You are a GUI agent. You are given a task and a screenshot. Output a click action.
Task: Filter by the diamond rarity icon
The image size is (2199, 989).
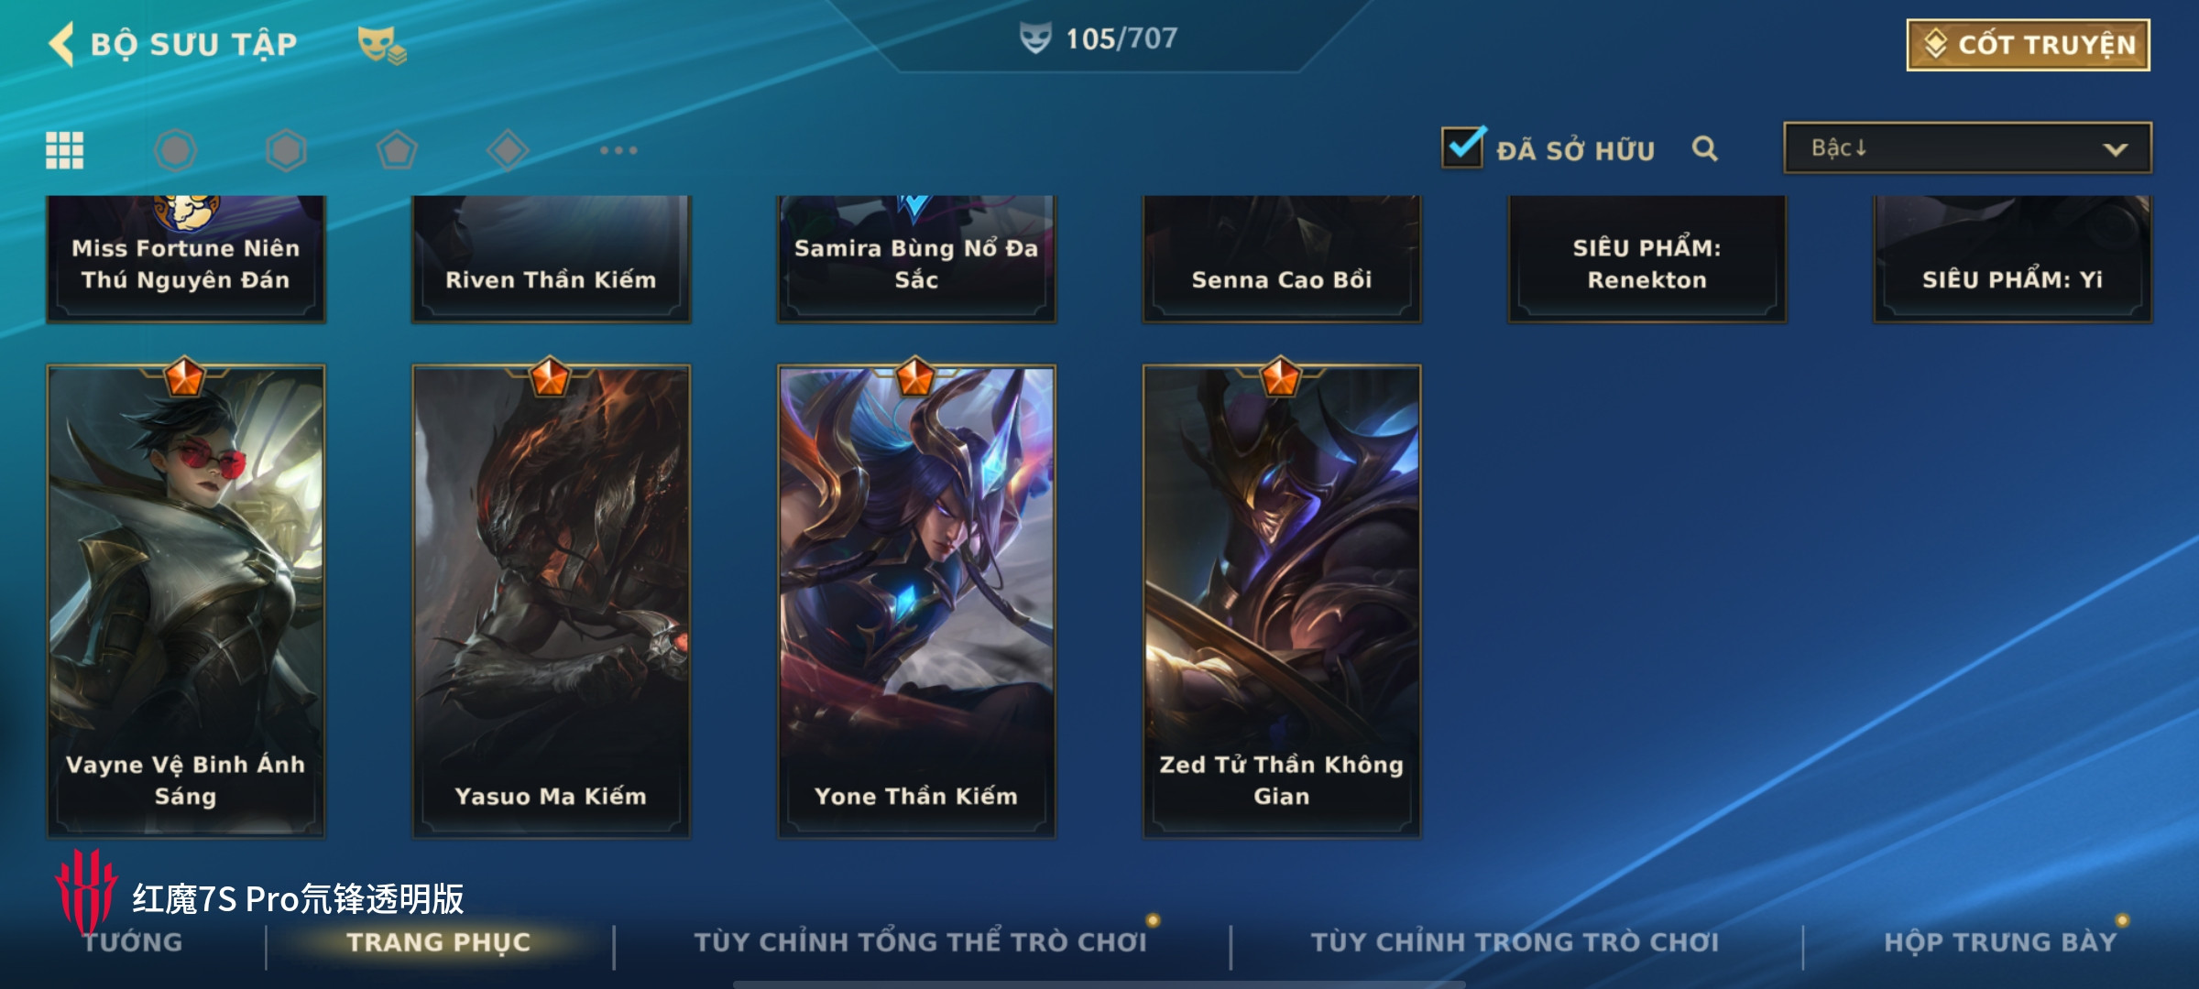tap(508, 150)
